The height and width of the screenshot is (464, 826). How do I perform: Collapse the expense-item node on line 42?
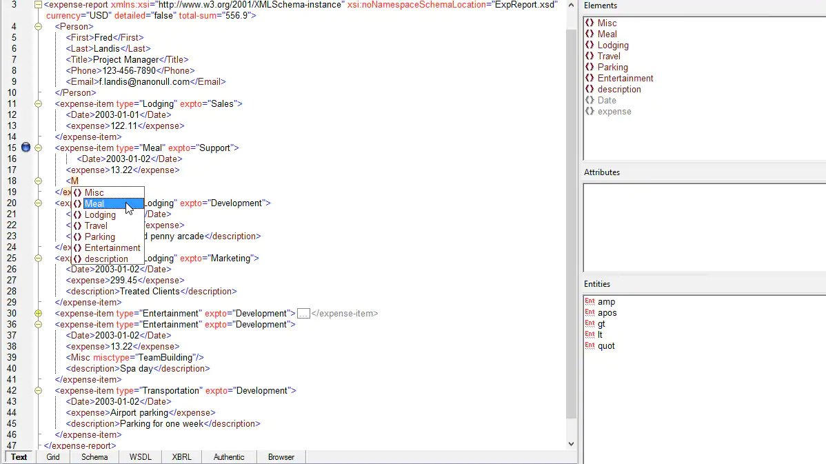point(38,390)
